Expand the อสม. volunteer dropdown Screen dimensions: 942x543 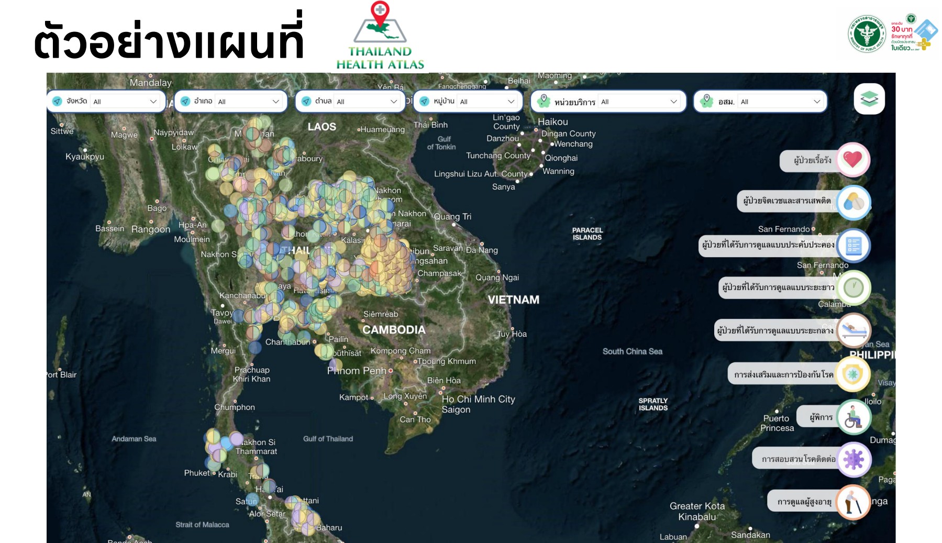[760, 101]
